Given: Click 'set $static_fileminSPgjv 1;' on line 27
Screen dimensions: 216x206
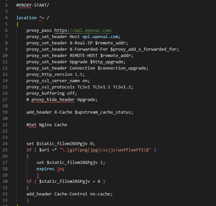Looking at the screenshot, I should click(x=71, y=163).
